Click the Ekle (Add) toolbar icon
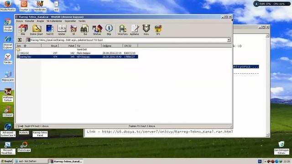This screenshot has height=164, width=292. pos(23,30)
